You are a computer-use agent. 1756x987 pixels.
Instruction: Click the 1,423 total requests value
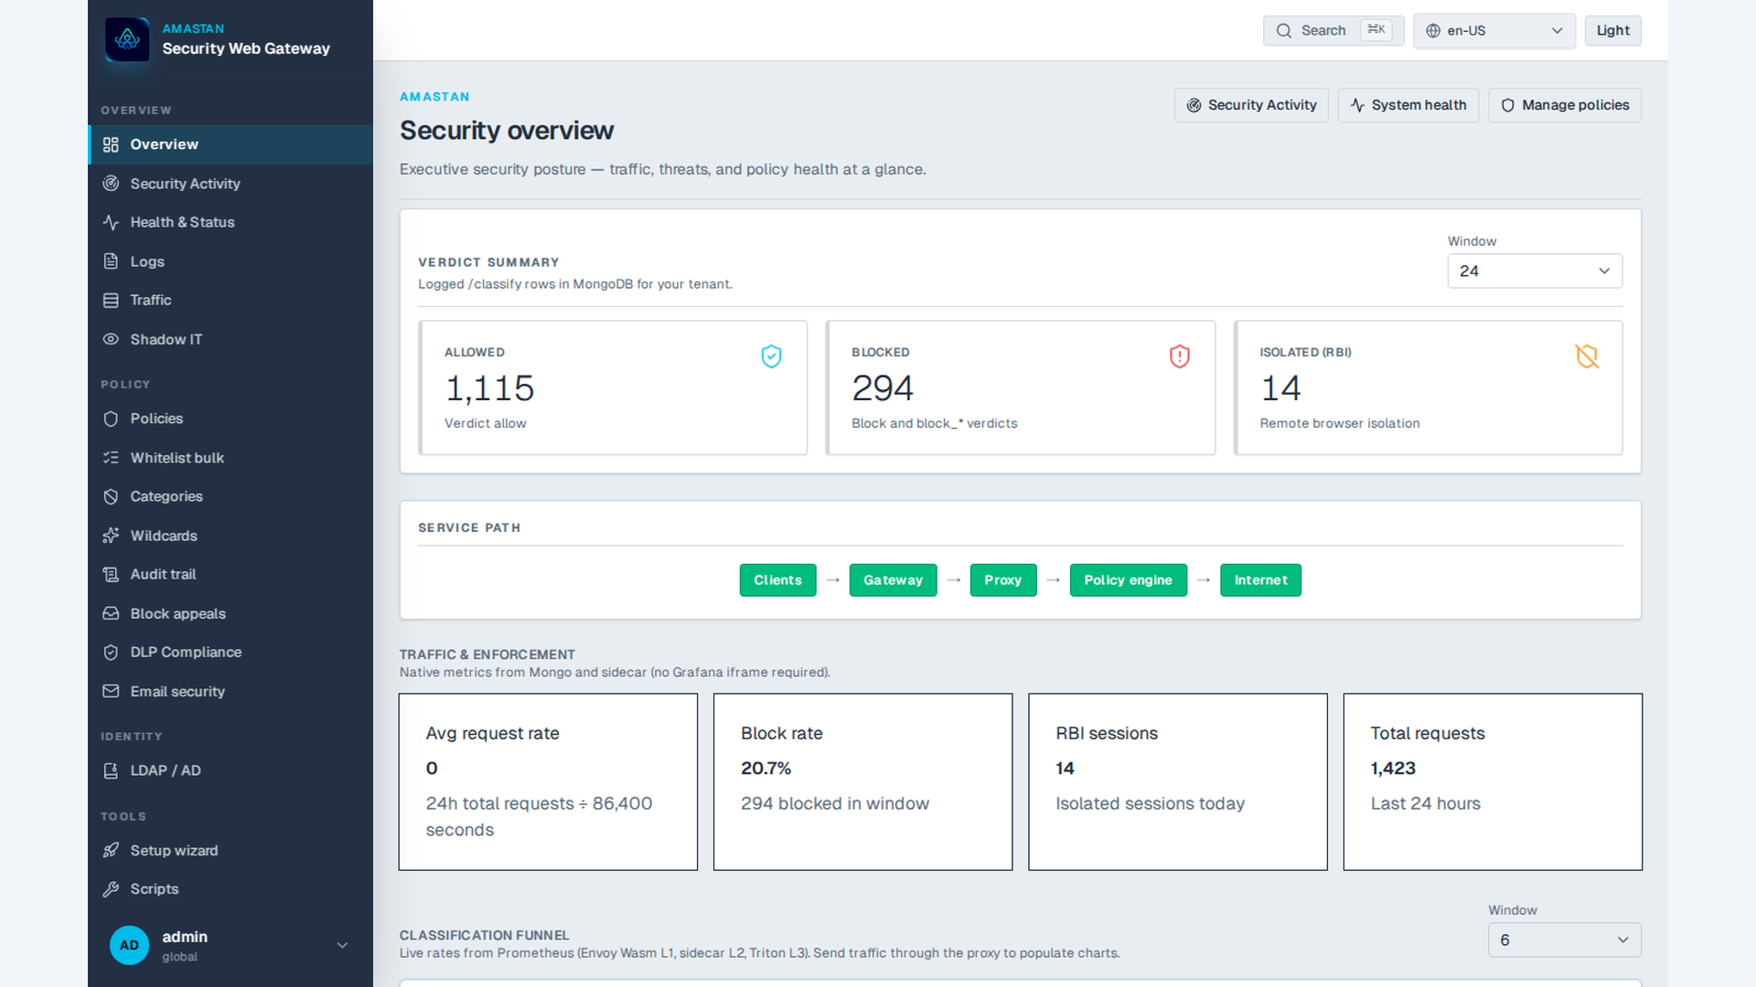[1393, 769]
